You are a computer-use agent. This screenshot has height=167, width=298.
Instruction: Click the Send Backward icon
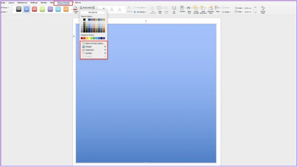click(203, 9)
